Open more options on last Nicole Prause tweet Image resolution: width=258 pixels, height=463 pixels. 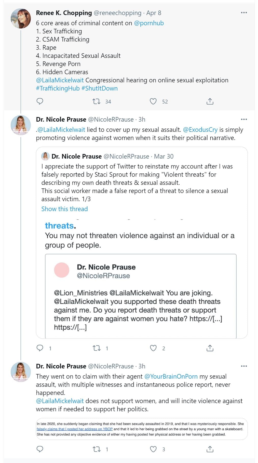tap(244, 366)
